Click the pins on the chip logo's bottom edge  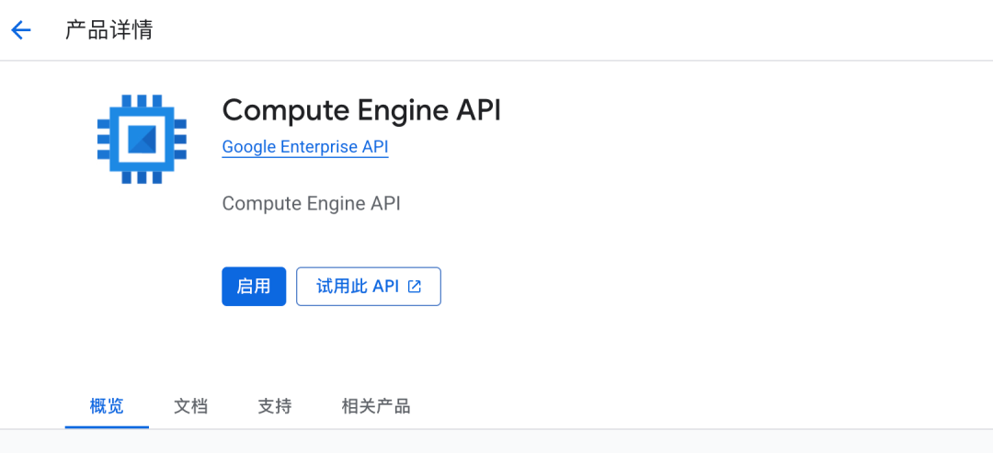(x=142, y=177)
